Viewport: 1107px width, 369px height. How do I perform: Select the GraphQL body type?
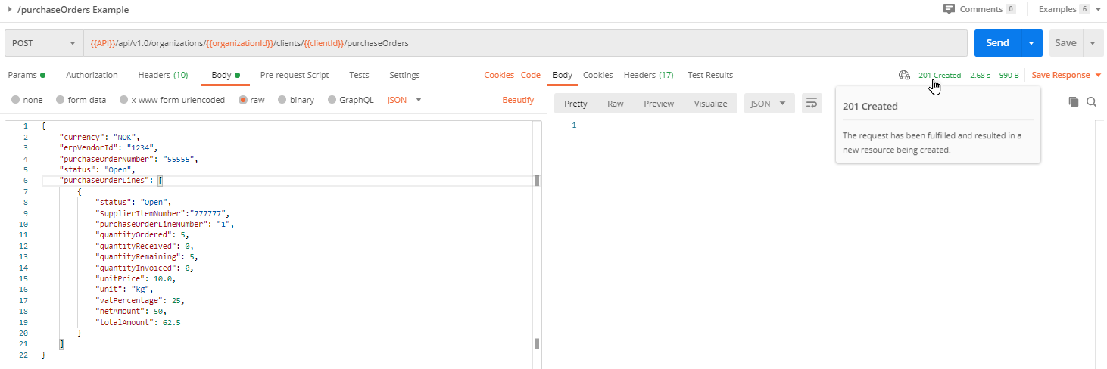tap(332, 100)
